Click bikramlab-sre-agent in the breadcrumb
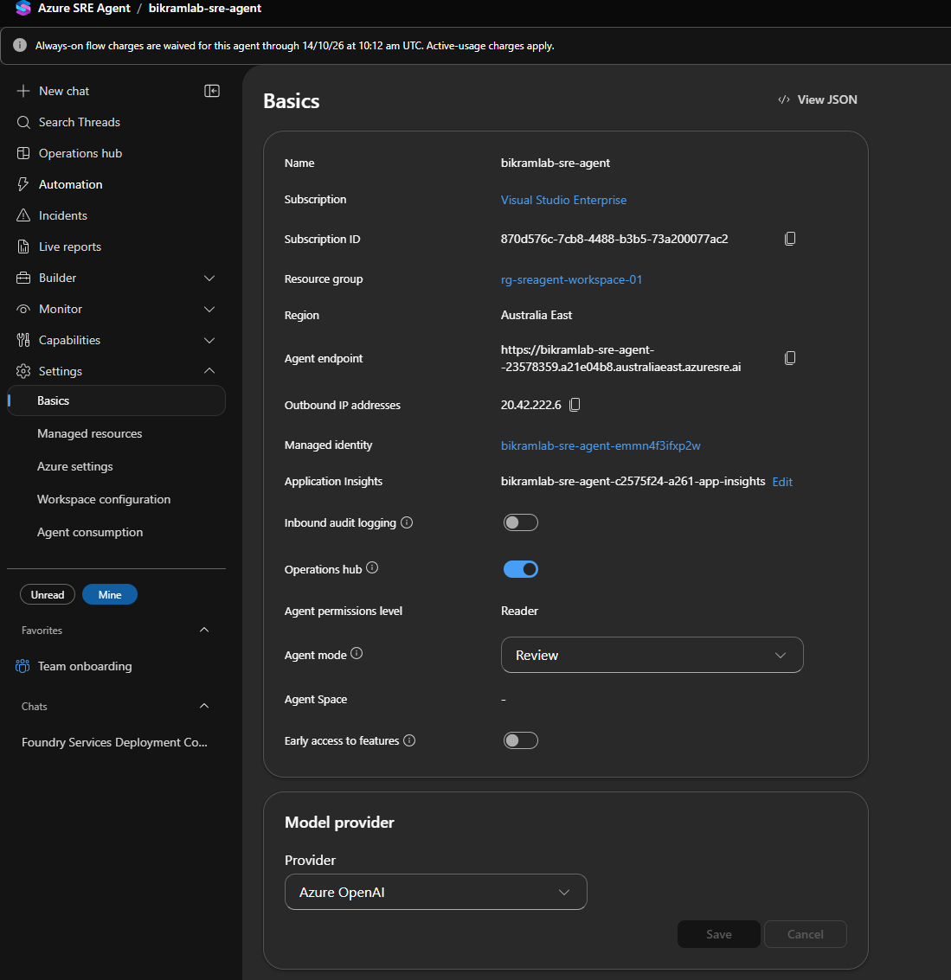Viewport: 951px width, 980px height. tap(205, 8)
